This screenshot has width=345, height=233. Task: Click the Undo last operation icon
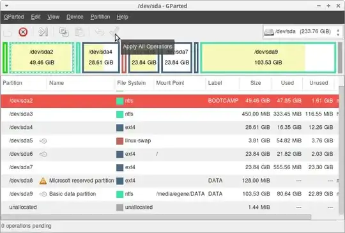[x=100, y=32]
